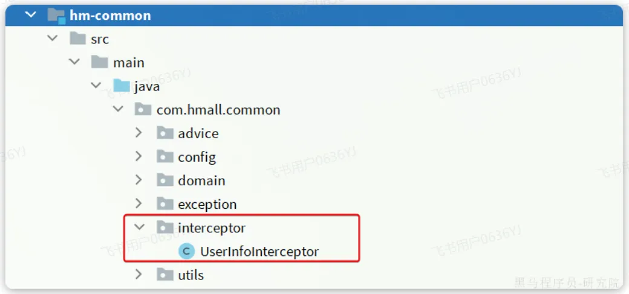Click the exception package icon
This screenshot has width=629, height=294.
(165, 204)
